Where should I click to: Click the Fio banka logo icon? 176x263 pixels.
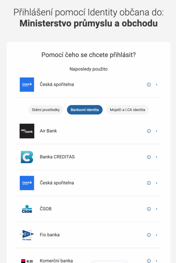pos(27,235)
